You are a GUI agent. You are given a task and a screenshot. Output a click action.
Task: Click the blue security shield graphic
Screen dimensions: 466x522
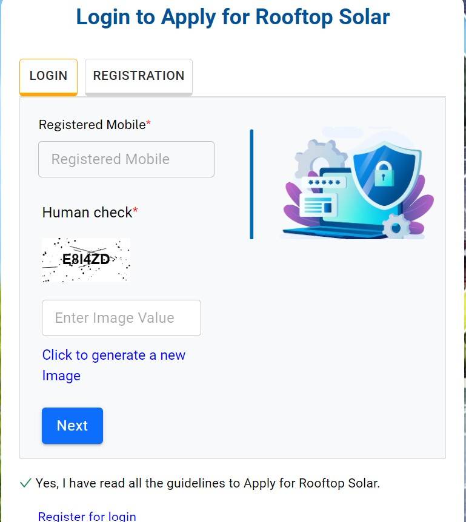[x=386, y=175]
